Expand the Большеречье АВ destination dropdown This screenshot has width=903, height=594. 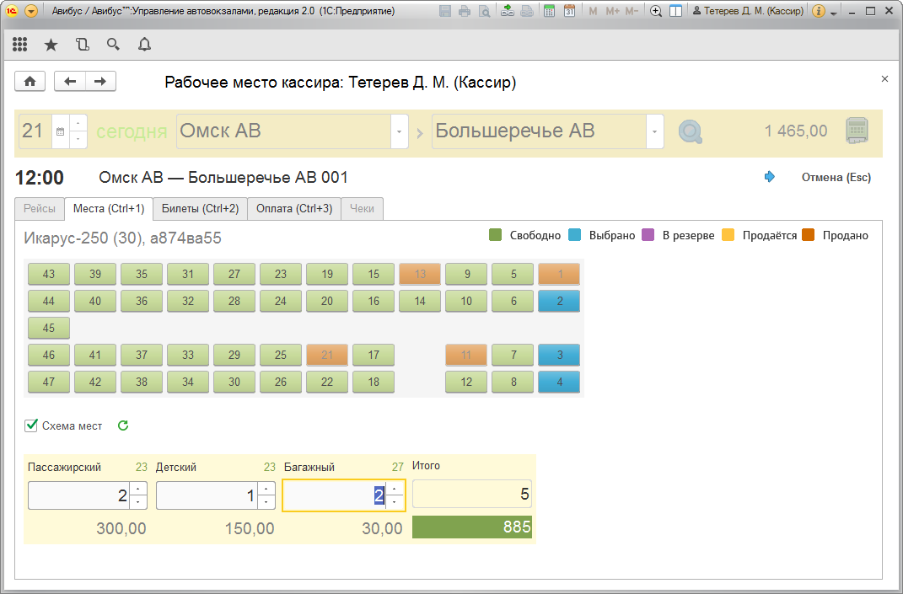coord(654,132)
